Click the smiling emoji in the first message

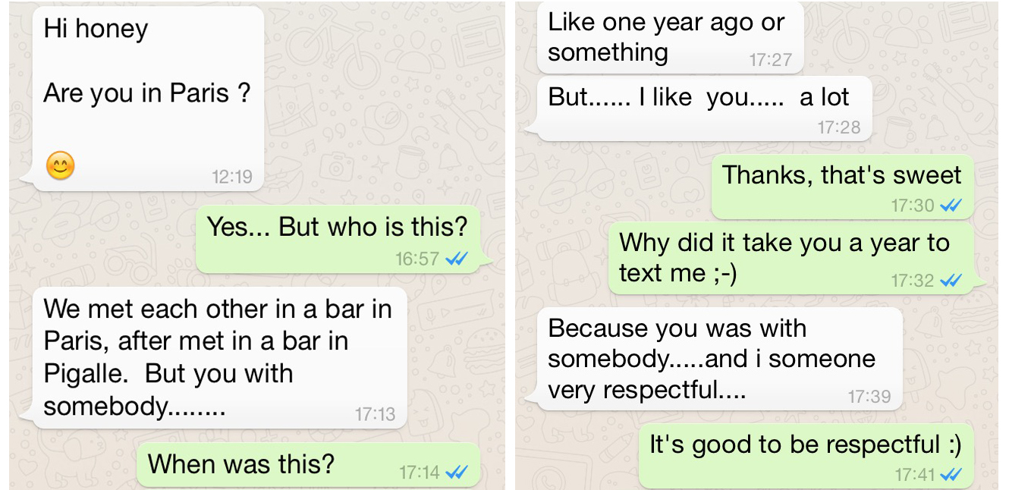tap(61, 166)
